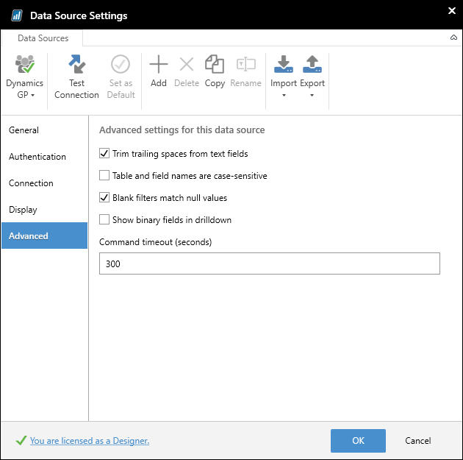Screen dimensions: 463x460
Task: Click the Delete data source icon
Action: pos(187,65)
